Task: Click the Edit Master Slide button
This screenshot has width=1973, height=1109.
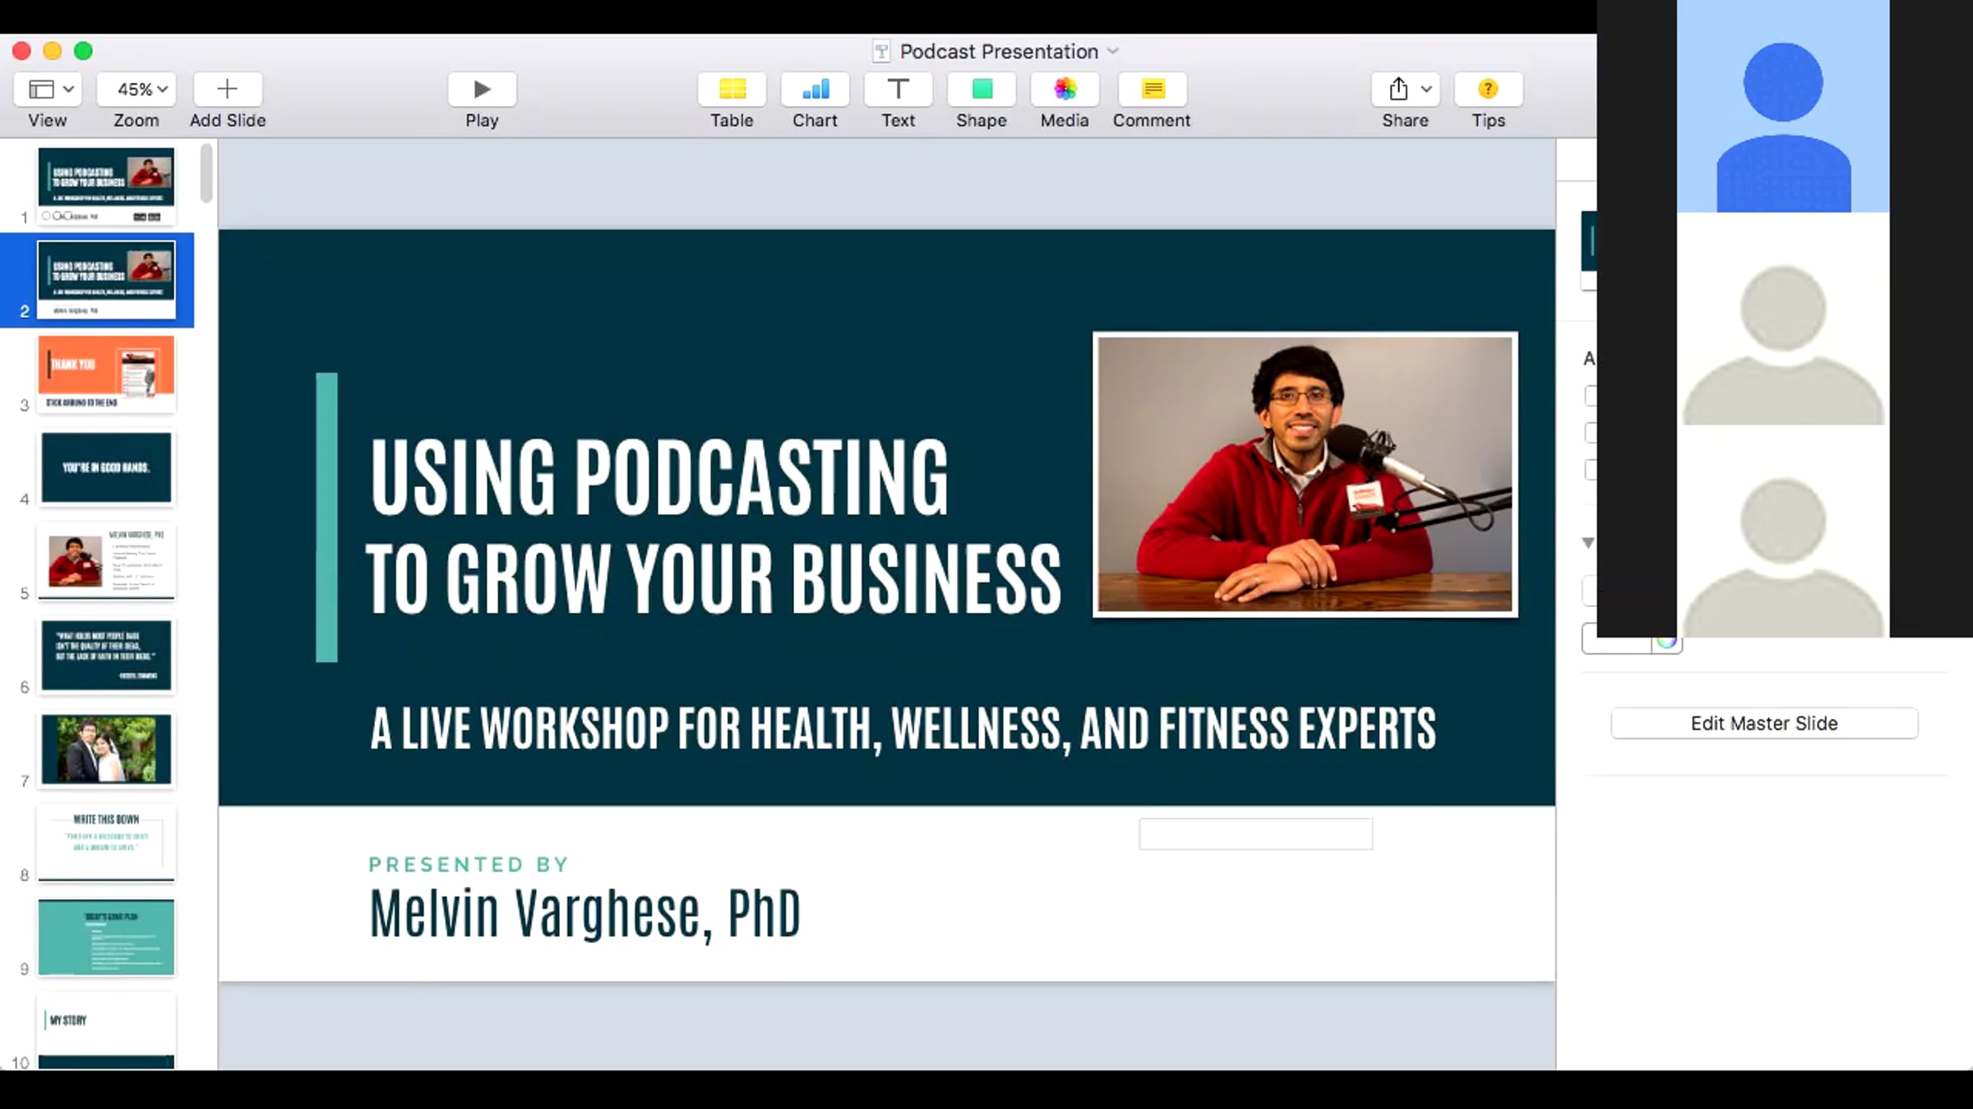Action: [x=1764, y=724]
